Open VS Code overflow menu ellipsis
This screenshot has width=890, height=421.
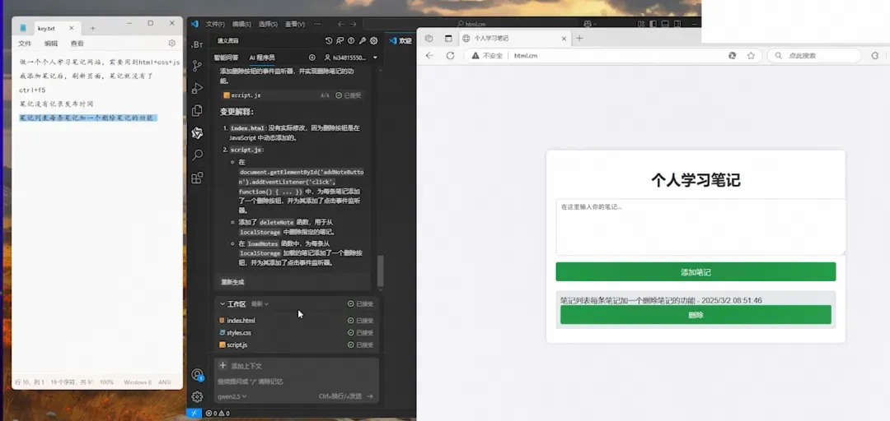coord(317,24)
